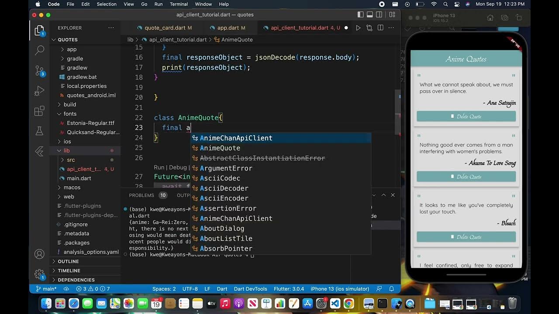Switch to the quote_card.dart tab
The image size is (559, 314).
click(x=165, y=27)
